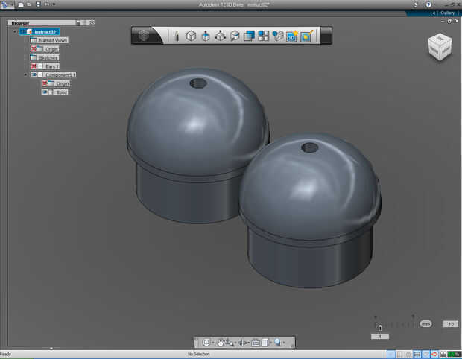Image resolution: width=462 pixels, height=359 pixels.
Task: Click the New document icon in quick access bar
Action: coord(21,4)
